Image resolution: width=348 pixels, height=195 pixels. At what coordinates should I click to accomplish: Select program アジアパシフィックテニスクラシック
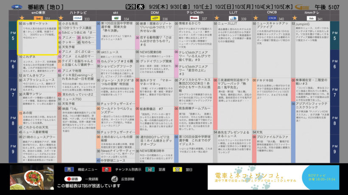point(311,132)
